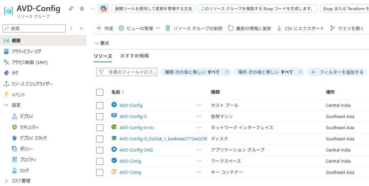The height and width of the screenshot is (186, 369).
Task: Open the AVD-Config-0-nic resource link
Action: (137, 128)
